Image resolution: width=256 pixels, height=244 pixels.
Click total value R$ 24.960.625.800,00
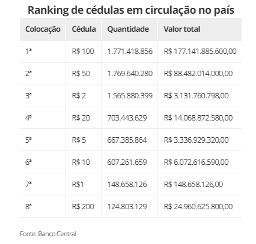(198, 207)
